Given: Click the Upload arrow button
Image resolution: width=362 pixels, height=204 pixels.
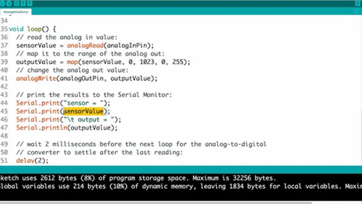Looking at the screenshot, I should pyautogui.click(x=9, y=3).
